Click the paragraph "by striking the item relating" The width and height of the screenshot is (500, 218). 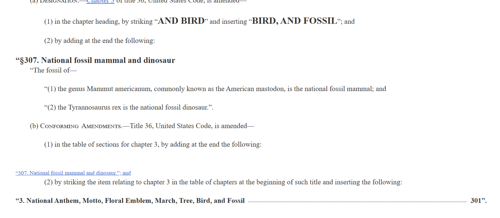click(223, 182)
